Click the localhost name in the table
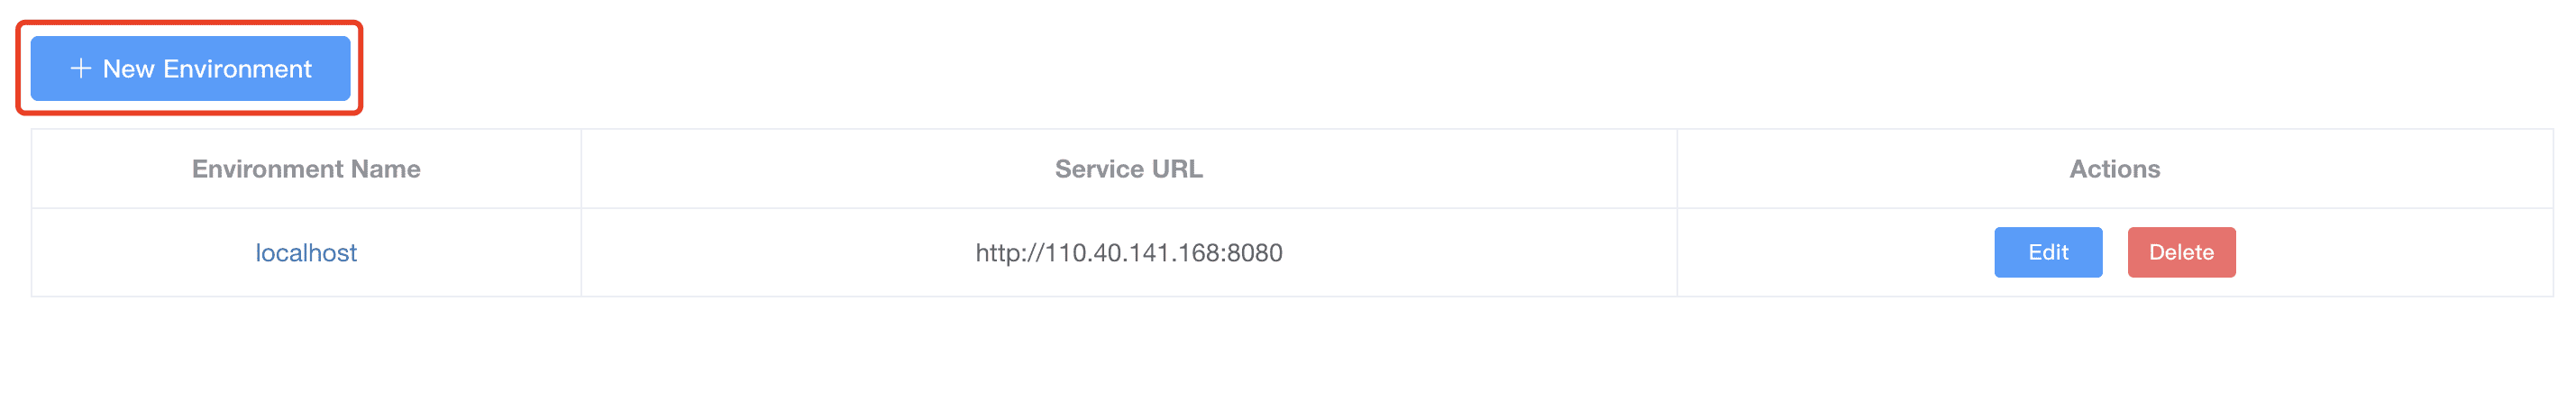This screenshot has height=411, width=2576. tap(306, 253)
